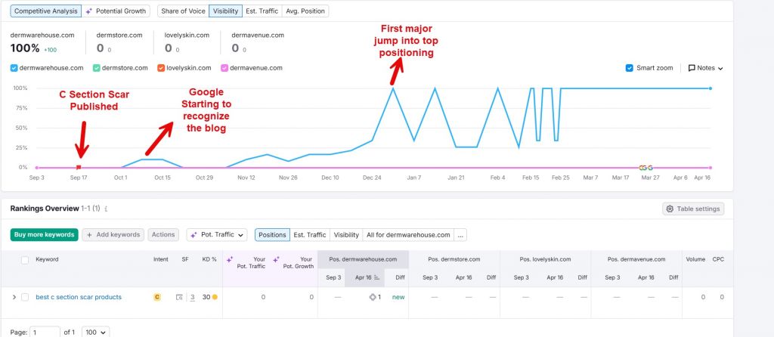The height and width of the screenshot is (337, 774).
Task: Click the Pos. lovelyskin.com column header
Action: click(x=545, y=259)
